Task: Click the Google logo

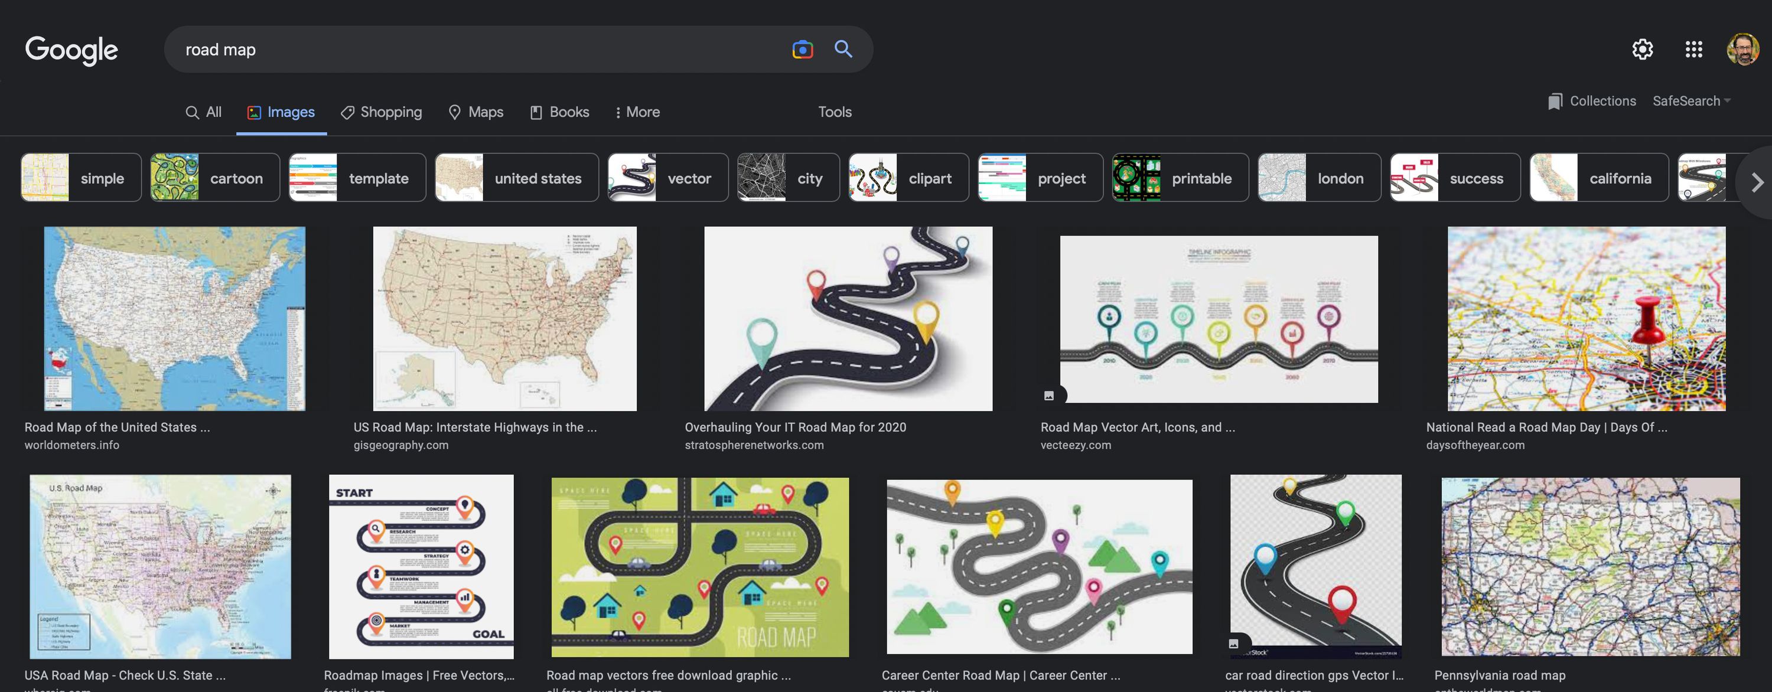Action: coord(71,50)
